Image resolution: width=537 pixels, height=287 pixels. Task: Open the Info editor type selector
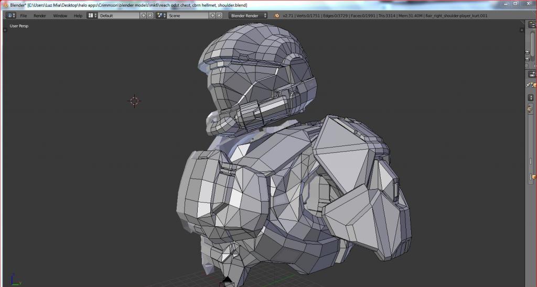[11, 15]
